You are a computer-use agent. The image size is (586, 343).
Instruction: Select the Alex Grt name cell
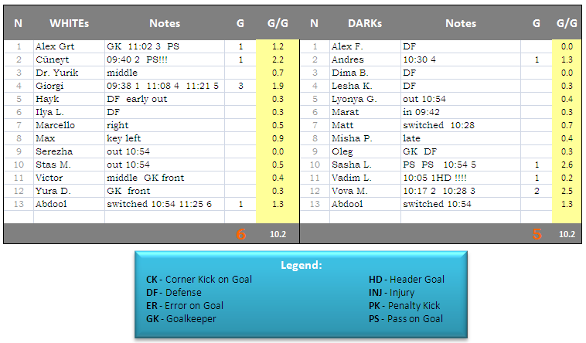68,46
